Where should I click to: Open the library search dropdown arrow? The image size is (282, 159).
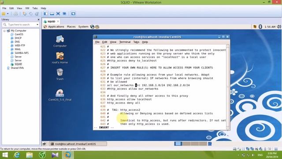tap(37, 25)
